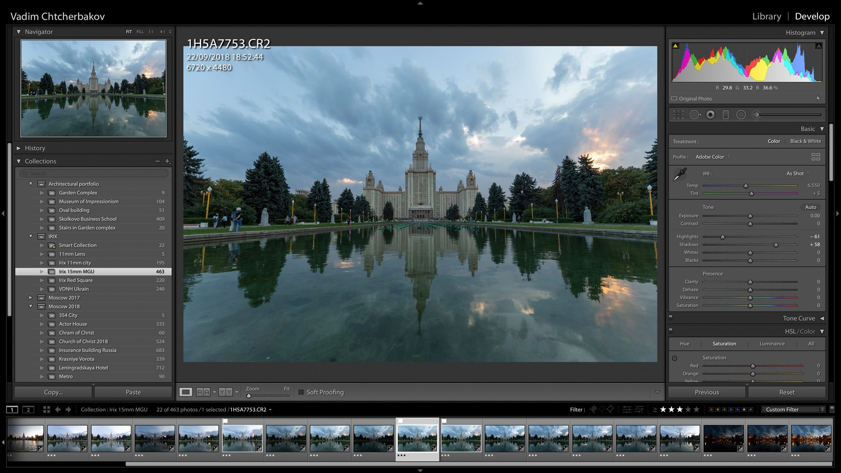Click the Previous button
Image resolution: width=841 pixels, height=473 pixels.
click(706, 392)
